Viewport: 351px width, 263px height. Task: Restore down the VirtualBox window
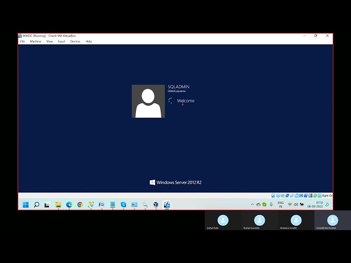pyautogui.click(x=316, y=36)
